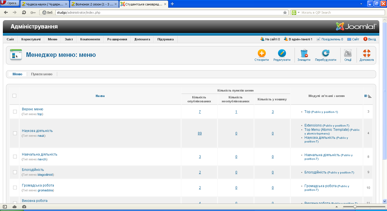Open the Компоненти menu

tap(90, 39)
